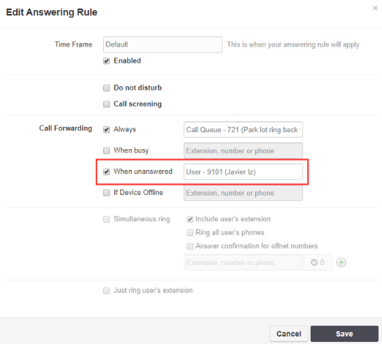Enable Do not disturb

click(106, 88)
